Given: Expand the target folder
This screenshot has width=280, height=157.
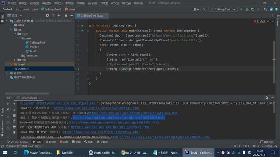Looking at the screenshot, I should click(11, 64).
